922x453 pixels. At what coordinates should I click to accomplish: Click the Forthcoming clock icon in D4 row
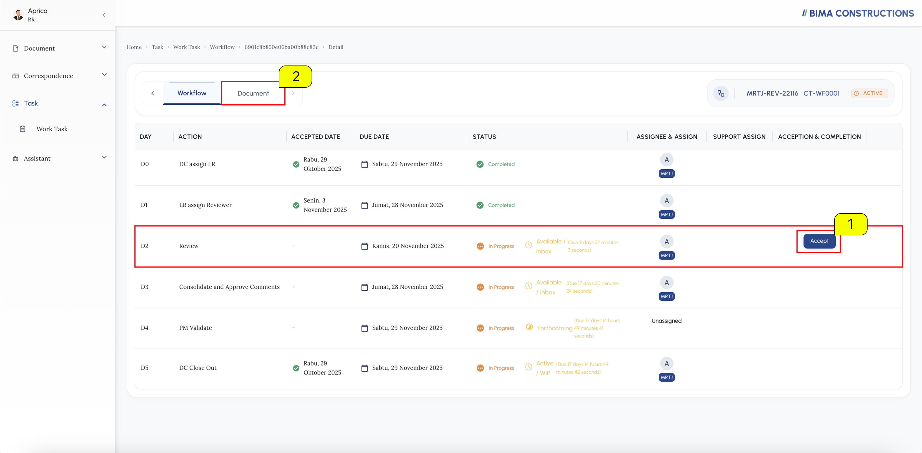[x=529, y=327]
